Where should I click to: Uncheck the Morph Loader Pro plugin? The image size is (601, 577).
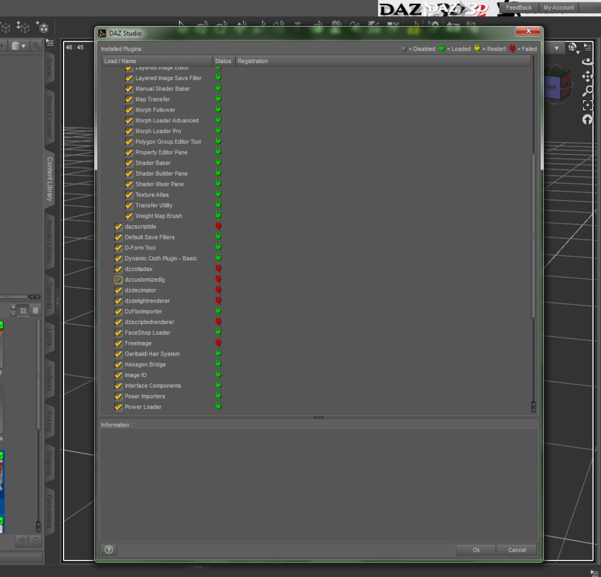pos(129,131)
